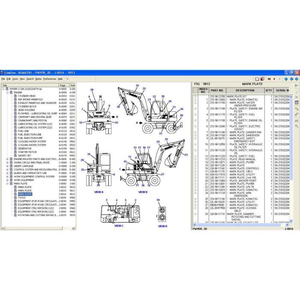
Task: Click the red double-arrow first page icon
Action: pos(269,79)
